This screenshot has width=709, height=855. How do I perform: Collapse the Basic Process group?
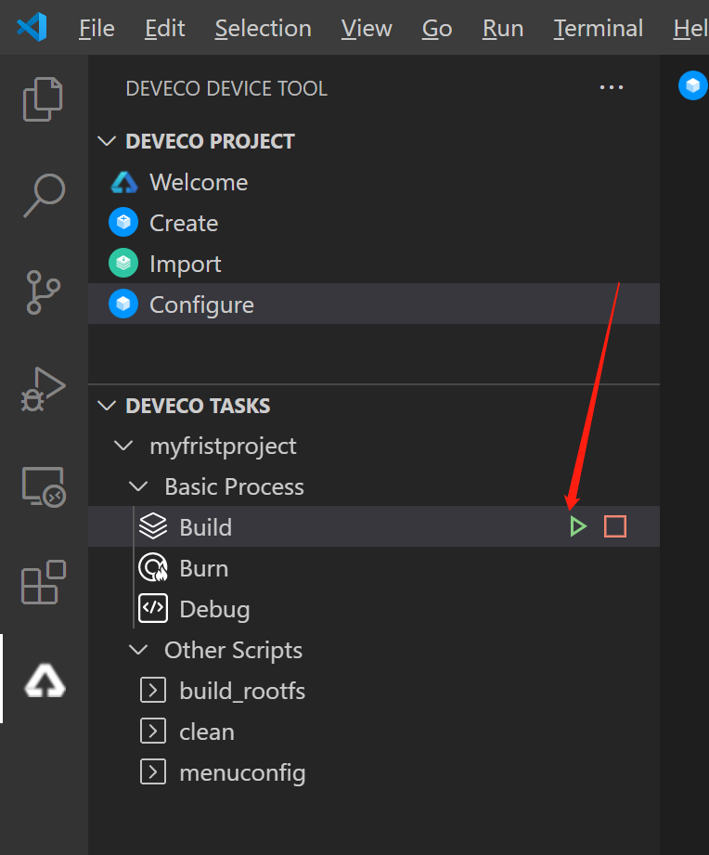(x=137, y=487)
